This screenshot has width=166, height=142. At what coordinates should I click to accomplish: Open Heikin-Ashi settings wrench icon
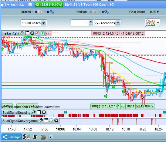click(x=22, y=33)
